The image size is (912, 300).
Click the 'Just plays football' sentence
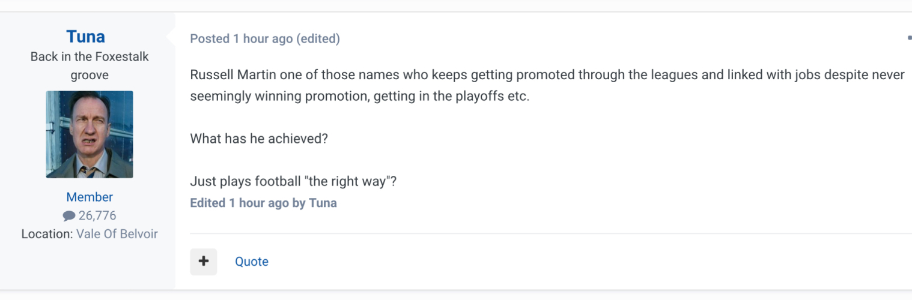[x=293, y=181]
